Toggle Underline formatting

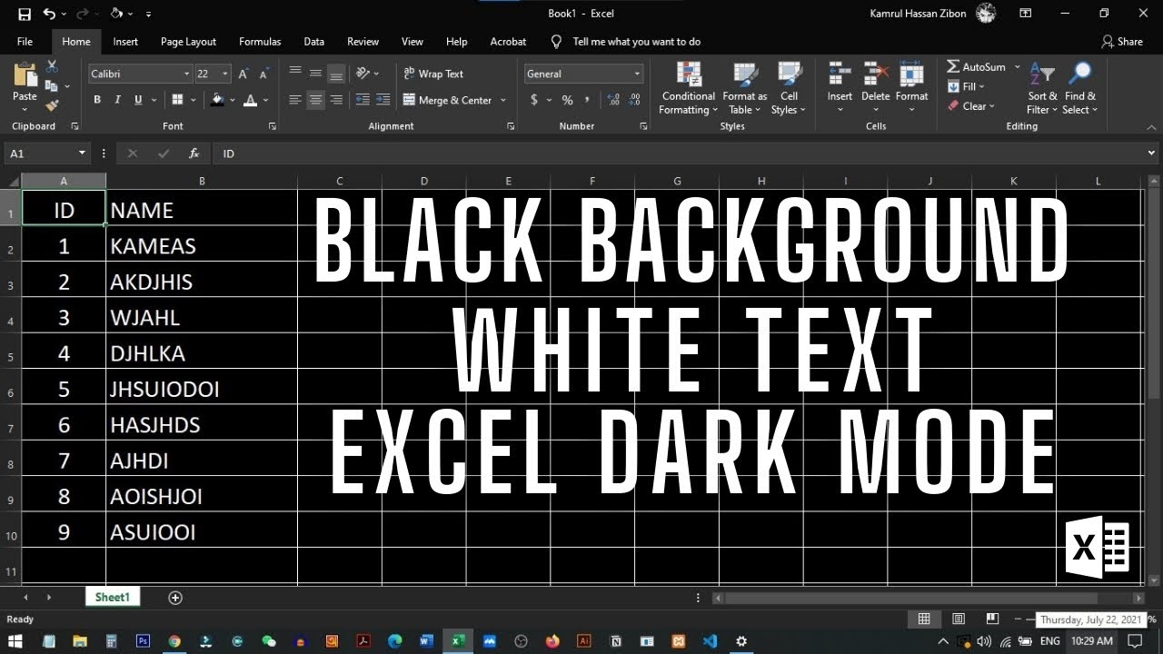coord(138,100)
